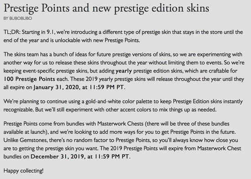Click the article title heading
Viewport: 251px width, 179px height.
[106, 8]
